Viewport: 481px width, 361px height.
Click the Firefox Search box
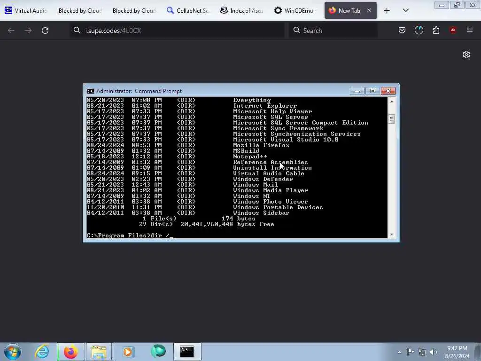click(333, 31)
